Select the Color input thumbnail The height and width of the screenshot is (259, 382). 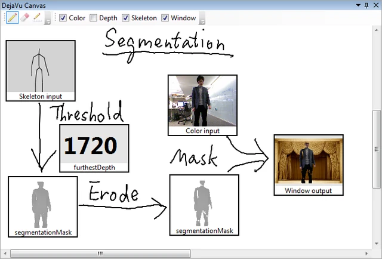[202, 105]
